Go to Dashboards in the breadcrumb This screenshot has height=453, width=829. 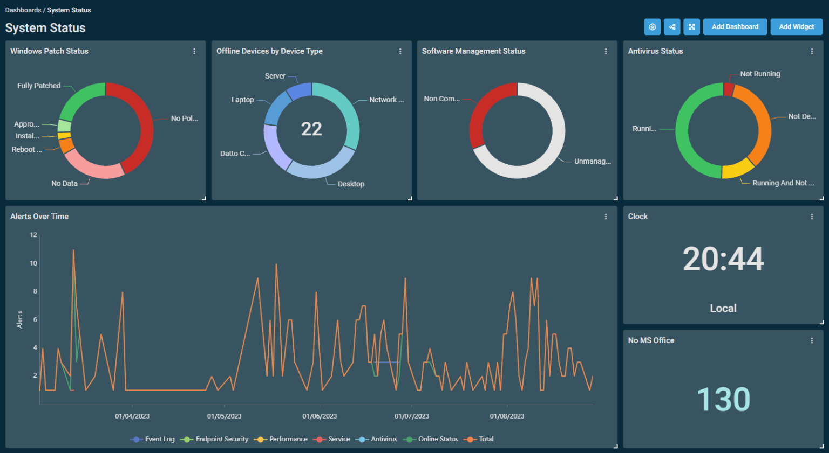click(23, 10)
